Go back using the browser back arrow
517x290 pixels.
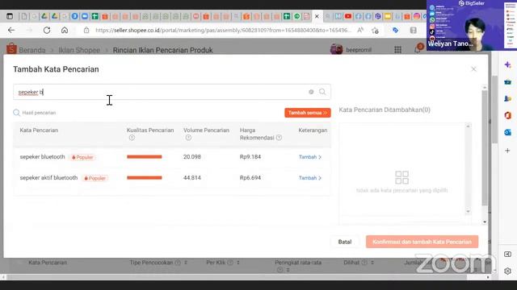pyautogui.click(x=11, y=31)
